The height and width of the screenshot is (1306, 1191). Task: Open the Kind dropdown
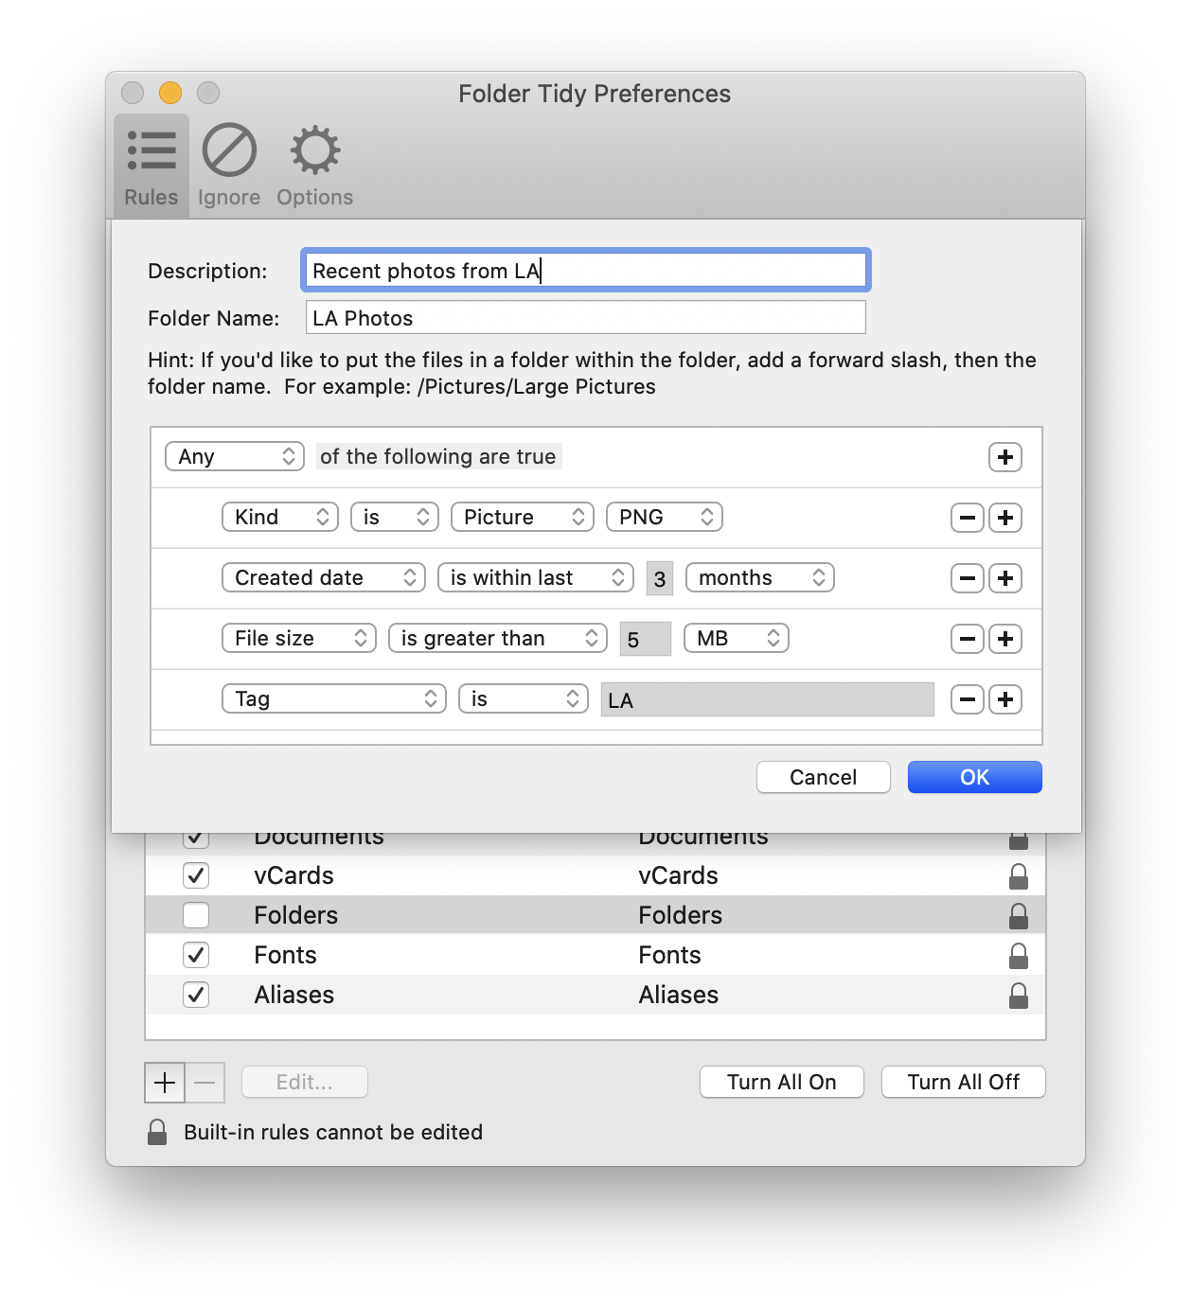[279, 517]
